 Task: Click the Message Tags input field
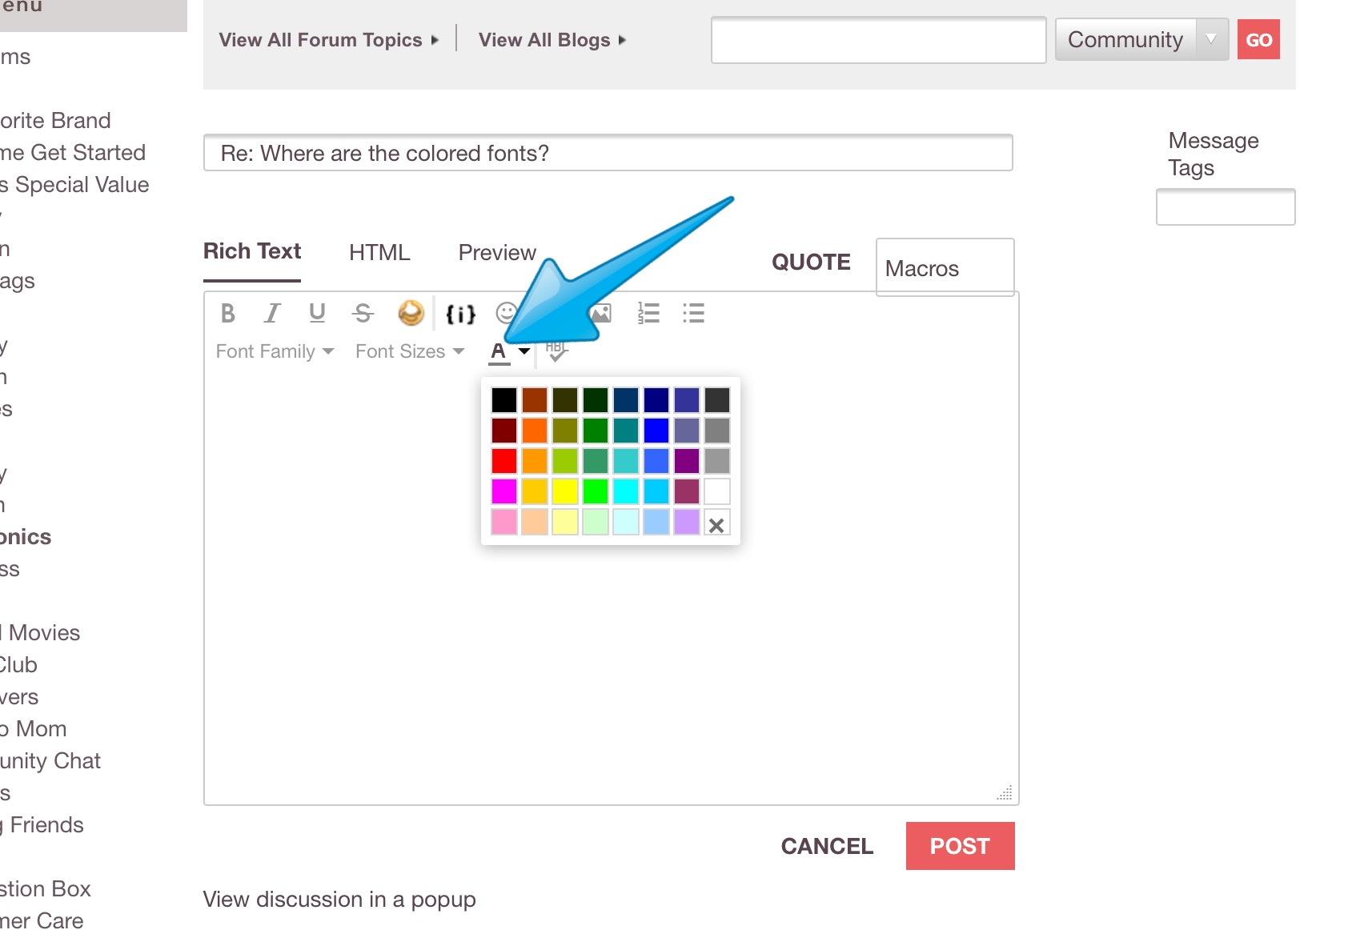tap(1225, 207)
